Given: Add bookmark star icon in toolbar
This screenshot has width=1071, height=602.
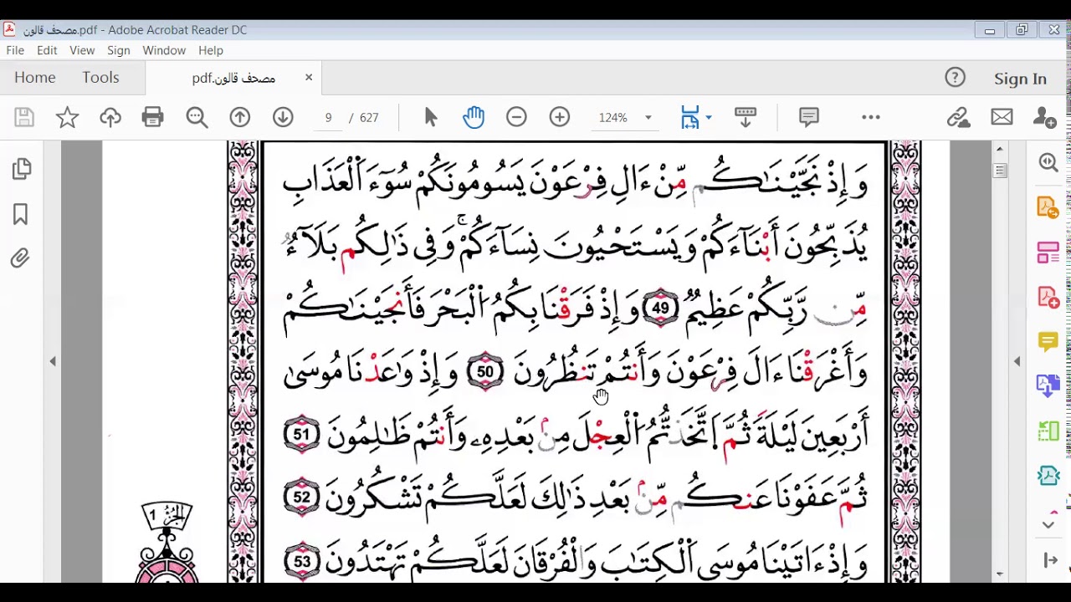Looking at the screenshot, I should (67, 118).
